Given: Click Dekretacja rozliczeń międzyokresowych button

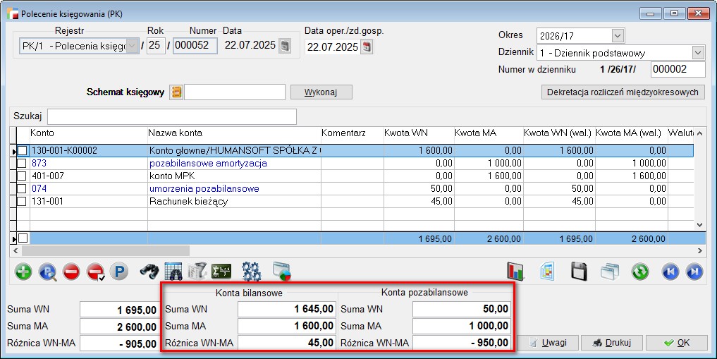Looking at the screenshot, I should [x=623, y=92].
